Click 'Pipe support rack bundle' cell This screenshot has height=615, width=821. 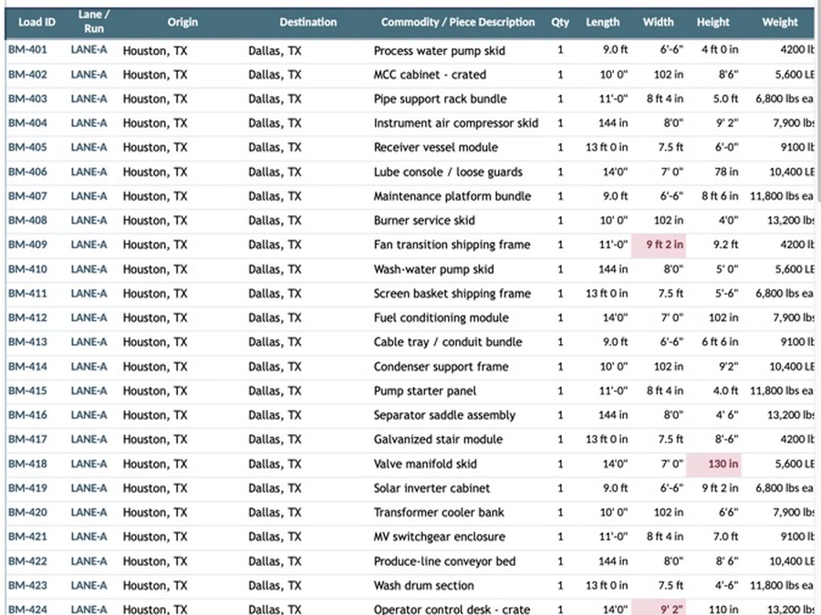(441, 99)
